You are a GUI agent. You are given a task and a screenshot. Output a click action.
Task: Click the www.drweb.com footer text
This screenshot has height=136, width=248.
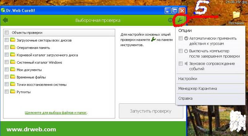[31, 130]
